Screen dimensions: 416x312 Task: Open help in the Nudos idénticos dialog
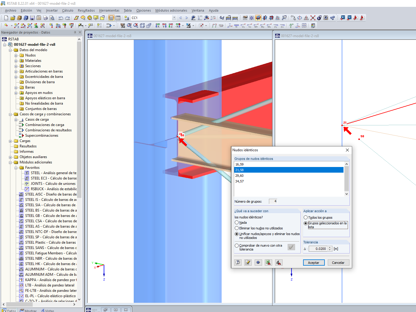238,262
